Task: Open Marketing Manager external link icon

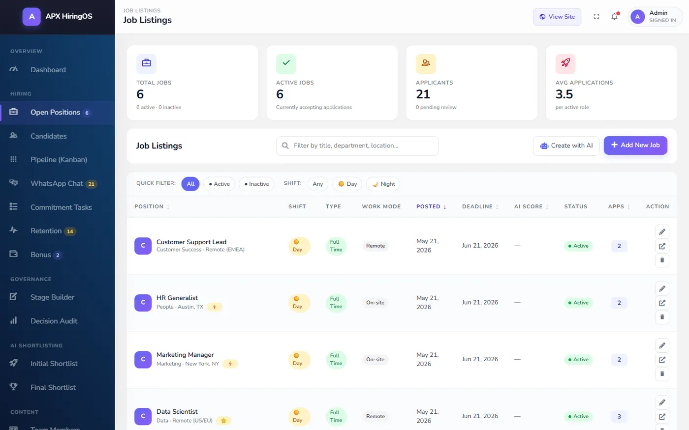Action: coord(662,360)
